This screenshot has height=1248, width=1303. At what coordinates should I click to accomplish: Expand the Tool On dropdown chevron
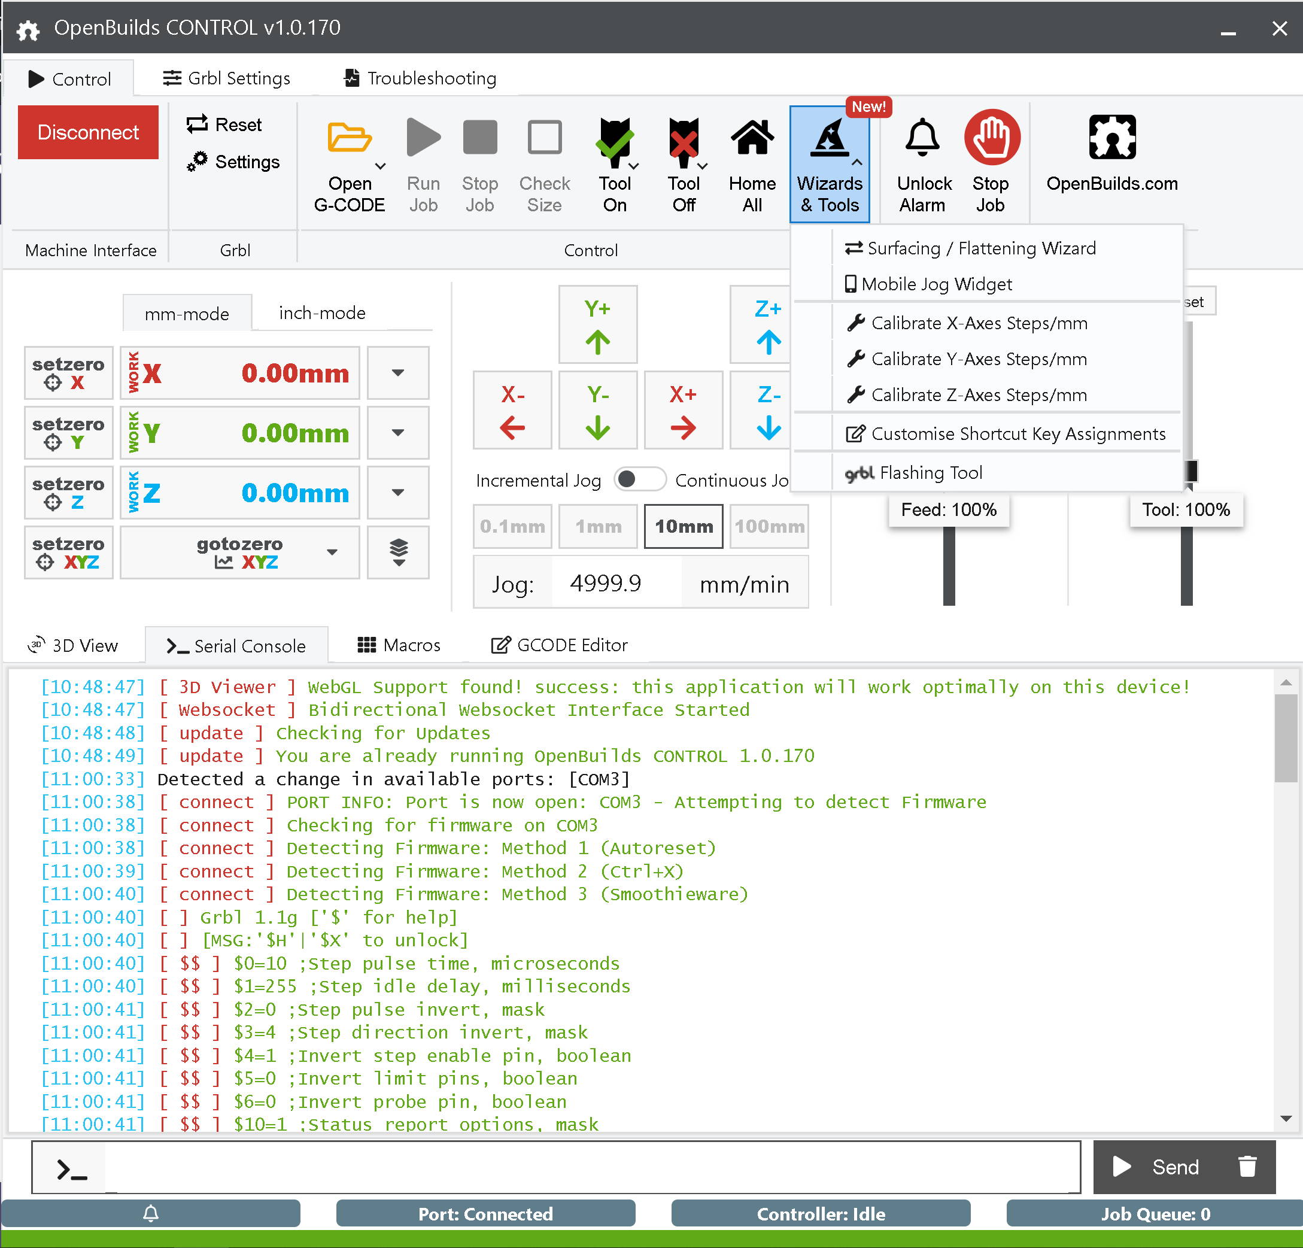634,166
